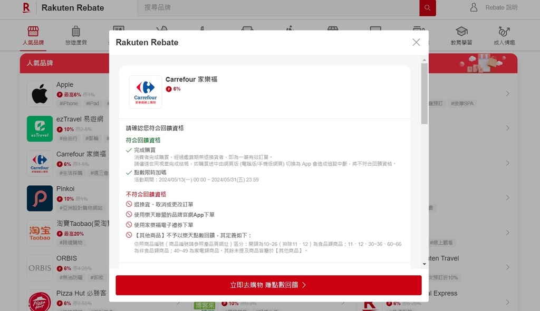Image resolution: width=540 pixels, height=311 pixels.
Task: Expand right chevron beside #按摩SPA row
Action: [508, 94]
